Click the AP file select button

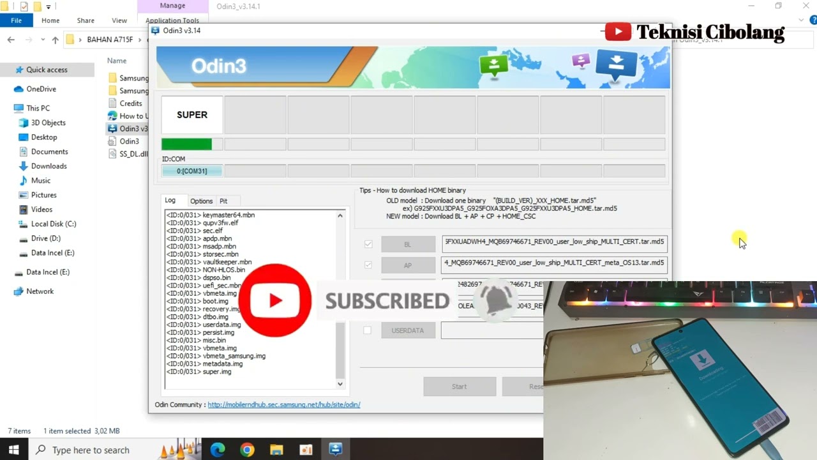click(x=408, y=265)
